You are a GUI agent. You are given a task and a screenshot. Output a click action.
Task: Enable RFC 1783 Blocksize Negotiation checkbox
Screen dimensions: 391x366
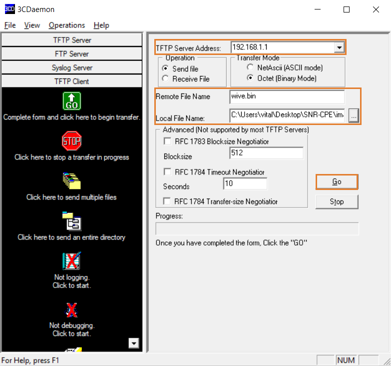[x=167, y=141]
